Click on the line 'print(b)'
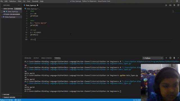 tap(34, 25)
